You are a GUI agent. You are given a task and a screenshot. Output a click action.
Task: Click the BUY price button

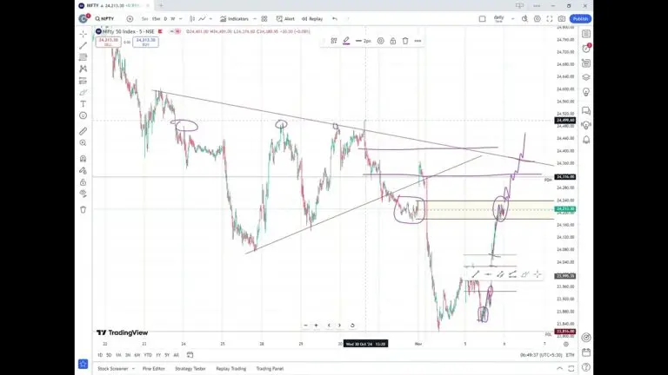(x=146, y=42)
